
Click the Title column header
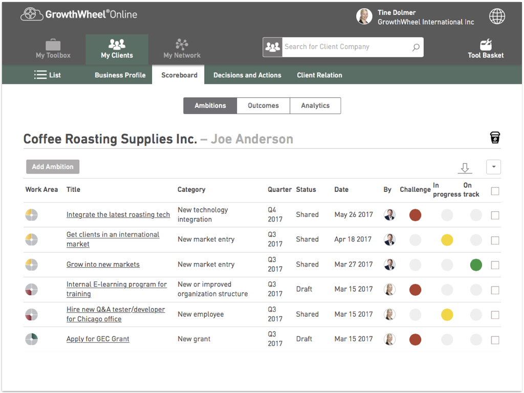point(73,189)
